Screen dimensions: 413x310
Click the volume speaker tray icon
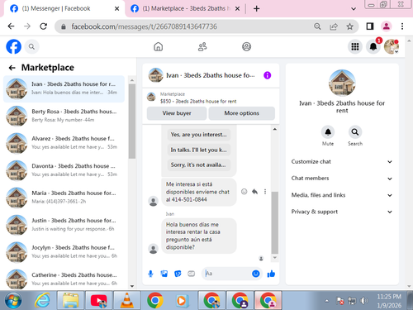pyautogui.click(x=364, y=301)
